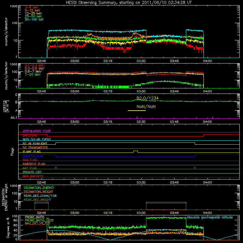Click the GOES15 W m-2 axis title
The image size is (243, 243).
coord(6,106)
